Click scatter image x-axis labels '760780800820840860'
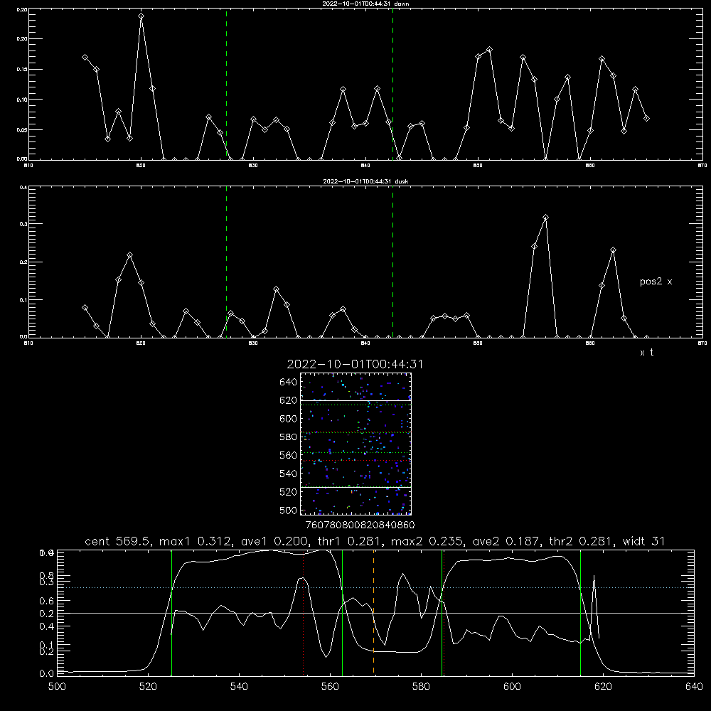 (x=360, y=525)
